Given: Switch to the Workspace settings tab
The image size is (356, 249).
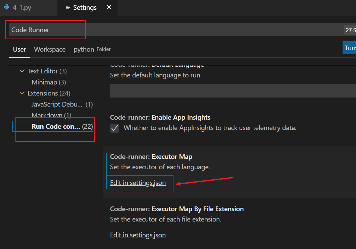Looking at the screenshot, I should click(50, 49).
